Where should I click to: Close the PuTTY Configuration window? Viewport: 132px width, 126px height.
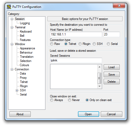pos(119,6)
